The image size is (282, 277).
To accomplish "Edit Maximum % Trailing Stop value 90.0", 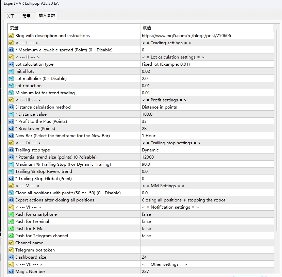I will 207,164.
